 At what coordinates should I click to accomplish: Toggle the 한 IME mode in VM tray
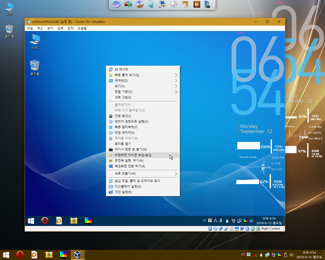point(210,220)
